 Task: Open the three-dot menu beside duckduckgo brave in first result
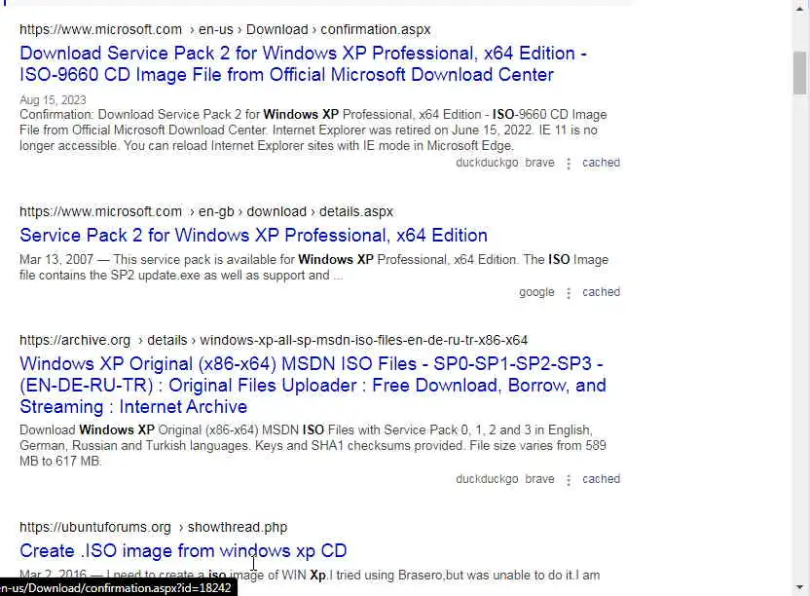point(569,164)
